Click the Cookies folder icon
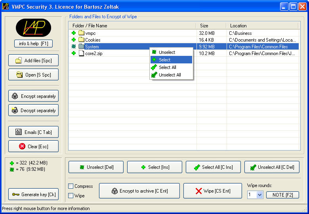This screenshot has height=214, width=309. pos(81,40)
